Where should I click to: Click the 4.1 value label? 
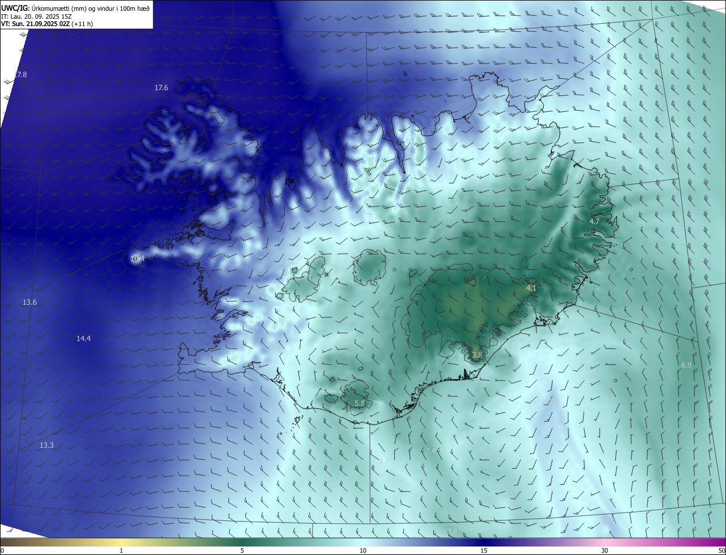pyautogui.click(x=531, y=288)
